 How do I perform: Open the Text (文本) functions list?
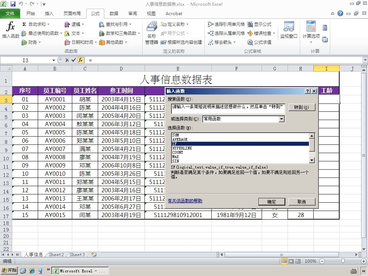(x=74, y=33)
